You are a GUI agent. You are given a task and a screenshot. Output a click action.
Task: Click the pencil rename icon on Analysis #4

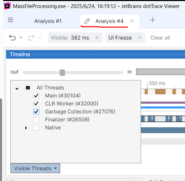[87, 21]
